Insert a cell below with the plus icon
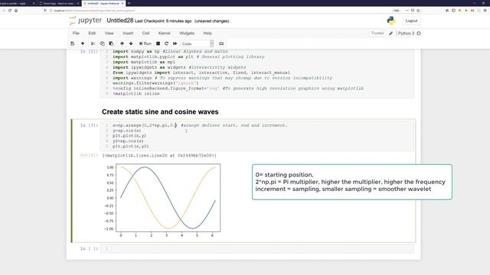This screenshot has width=490, height=275. pyautogui.click(x=83, y=44)
